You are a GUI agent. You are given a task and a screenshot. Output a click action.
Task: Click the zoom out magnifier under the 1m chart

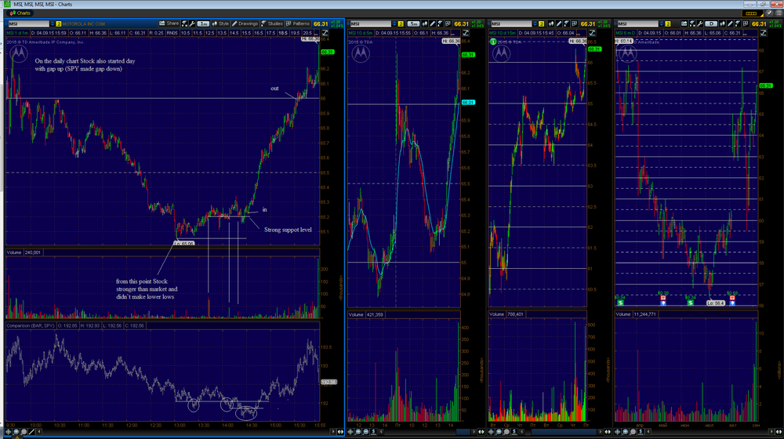pyautogui.click(x=24, y=431)
